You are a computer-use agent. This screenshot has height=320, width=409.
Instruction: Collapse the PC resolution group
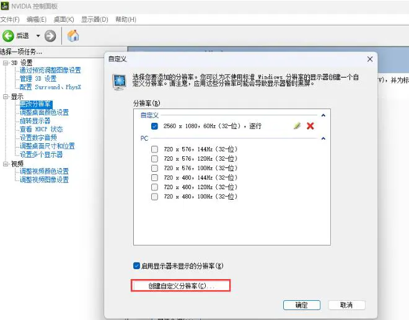(323, 138)
